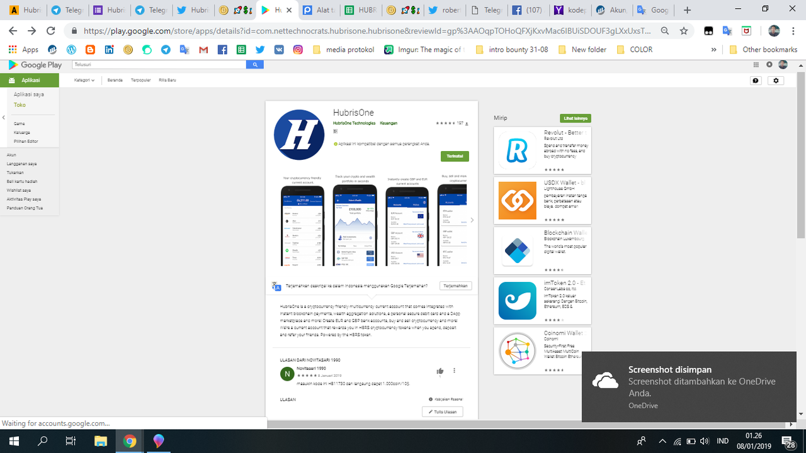806x453 pixels.
Task: Go to Beranda tab
Action: point(115,80)
